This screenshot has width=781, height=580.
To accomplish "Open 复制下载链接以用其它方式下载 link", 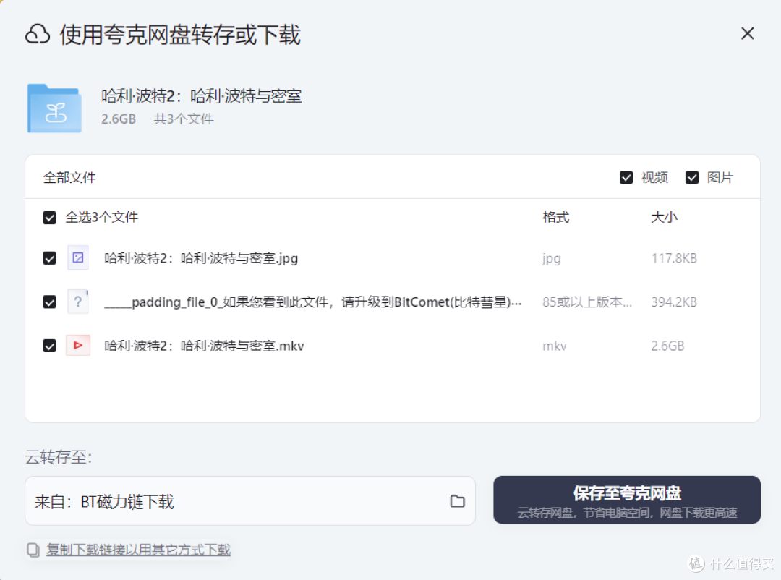I will coord(138,550).
